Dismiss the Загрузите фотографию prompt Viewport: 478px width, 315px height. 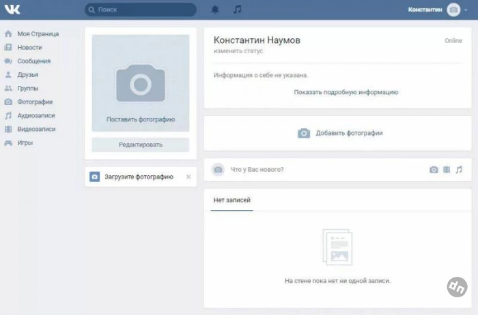pyautogui.click(x=188, y=177)
